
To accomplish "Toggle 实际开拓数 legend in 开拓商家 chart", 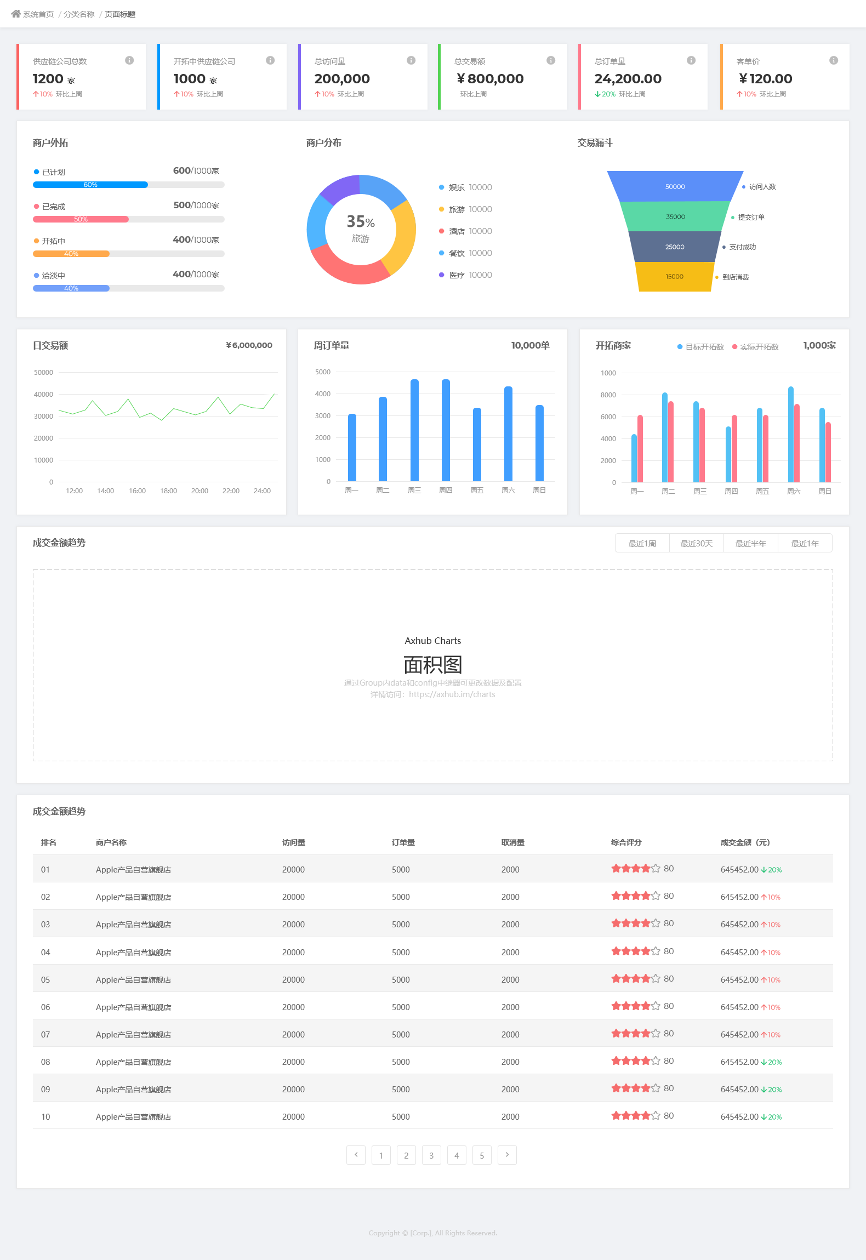I will click(x=755, y=347).
